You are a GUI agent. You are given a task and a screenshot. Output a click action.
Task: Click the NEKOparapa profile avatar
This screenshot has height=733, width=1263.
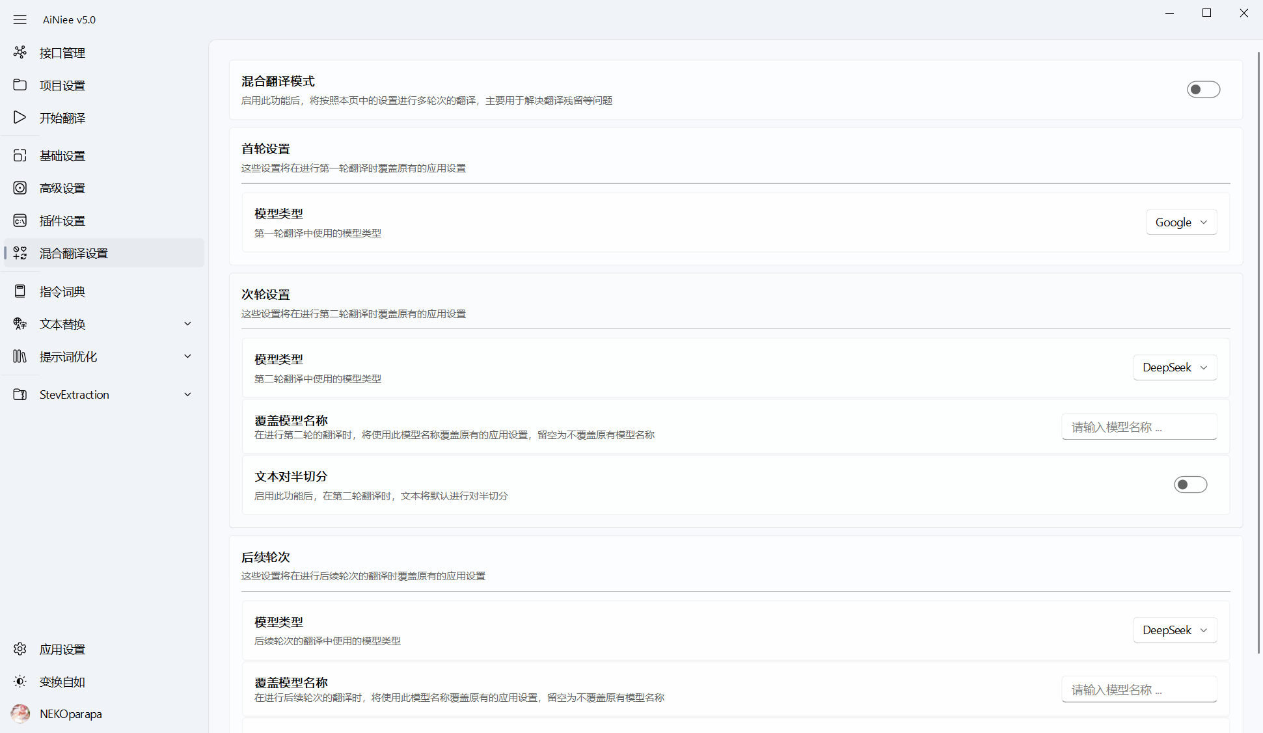pos(20,713)
